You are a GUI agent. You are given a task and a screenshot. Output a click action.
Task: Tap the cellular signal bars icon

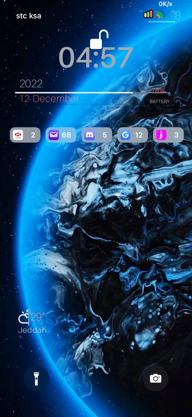click(x=148, y=14)
